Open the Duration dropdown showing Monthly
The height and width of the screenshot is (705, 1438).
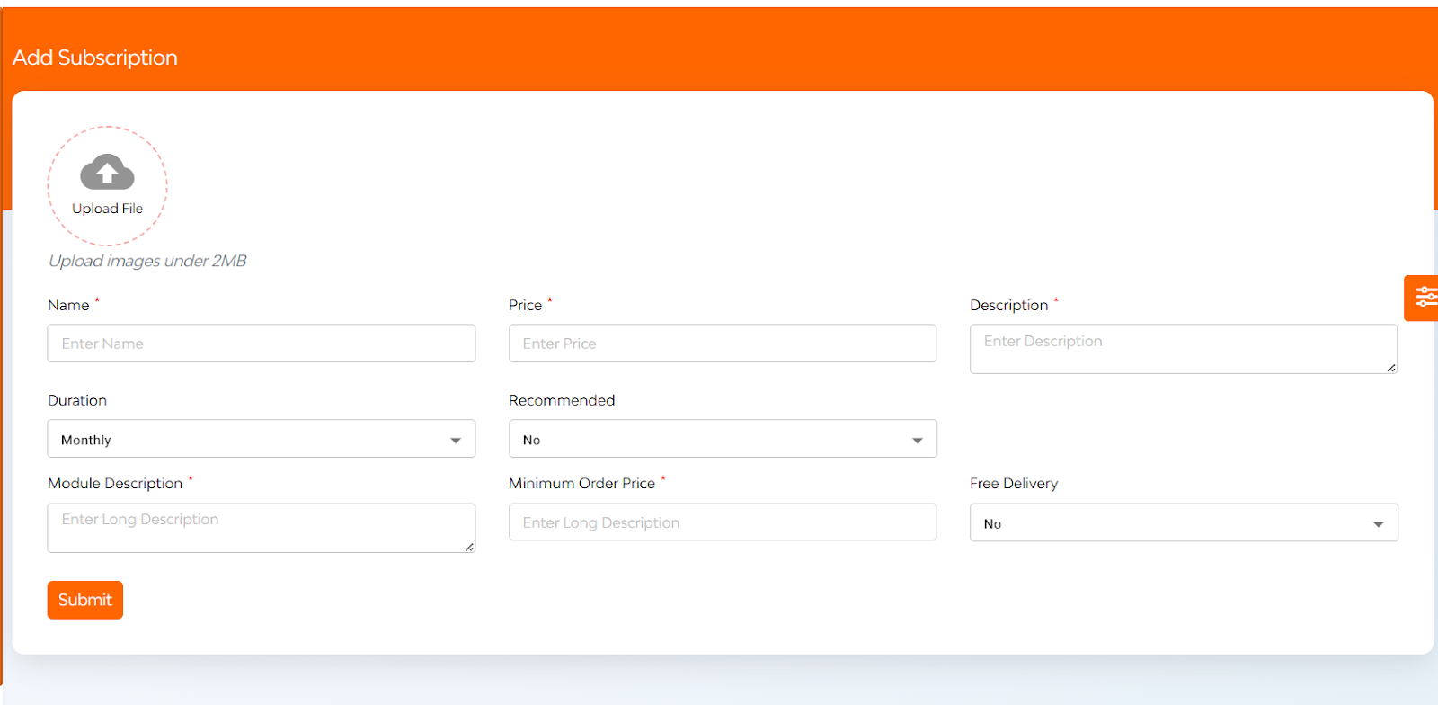pos(262,439)
